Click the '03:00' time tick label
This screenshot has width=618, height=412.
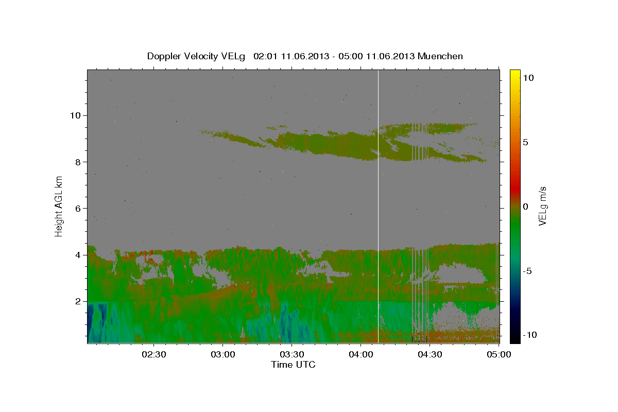coord(222,354)
